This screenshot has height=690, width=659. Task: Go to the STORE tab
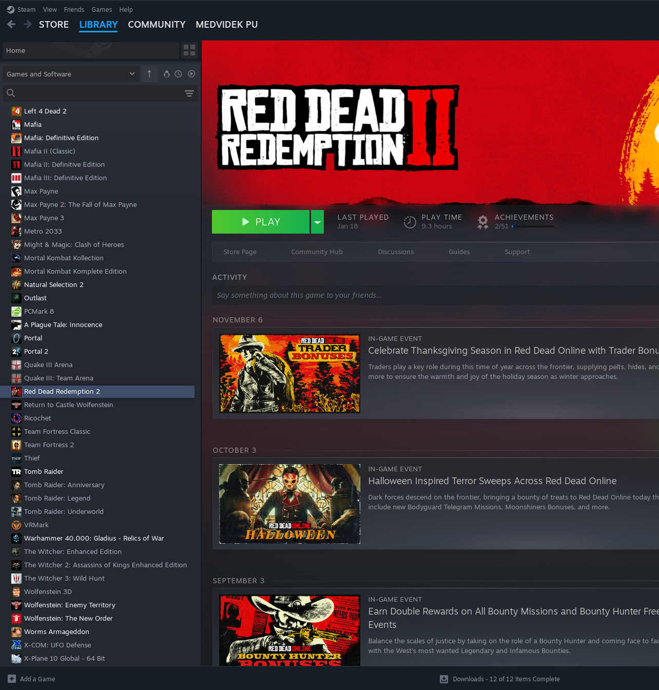click(x=54, y=25)
